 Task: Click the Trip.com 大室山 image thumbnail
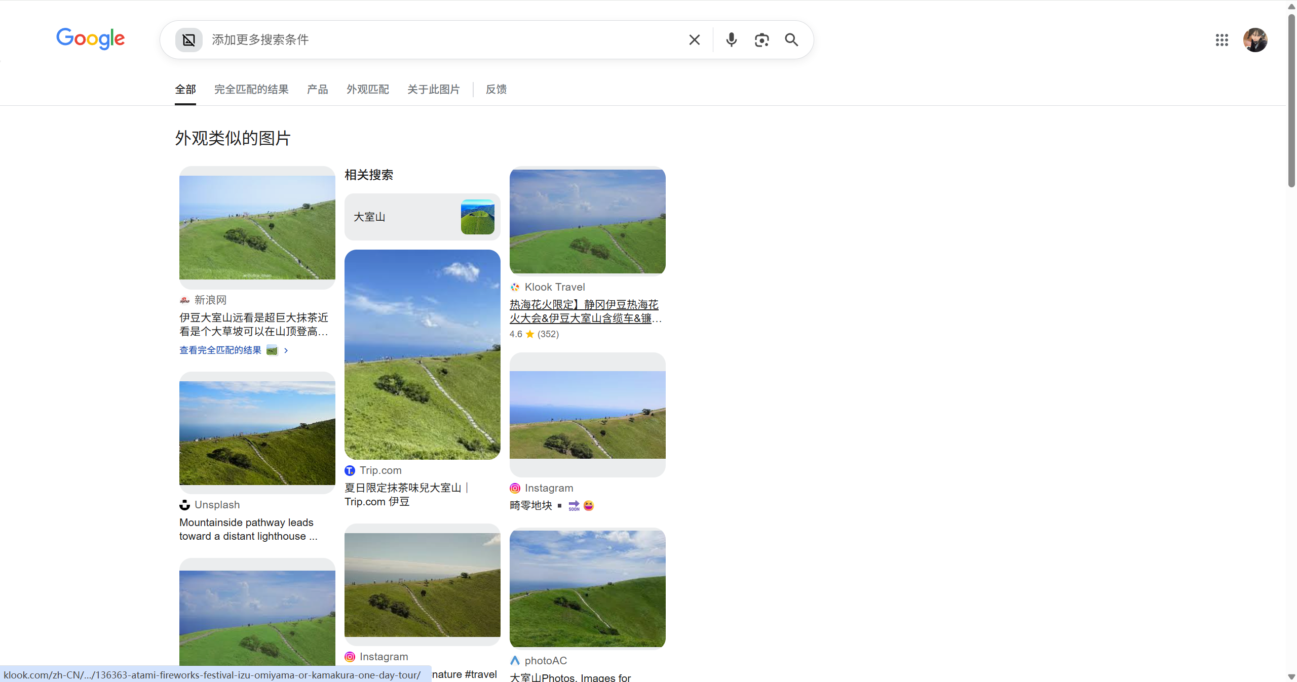coord(422,354)
